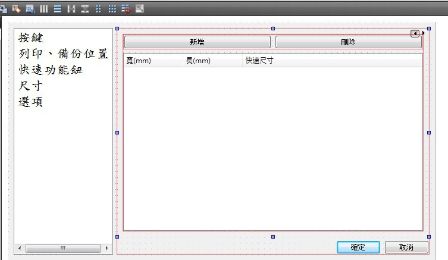Select the Edit Tab Order tool
Image resolution: width=448 pixels, height=260 pixels.
(30, 9)
